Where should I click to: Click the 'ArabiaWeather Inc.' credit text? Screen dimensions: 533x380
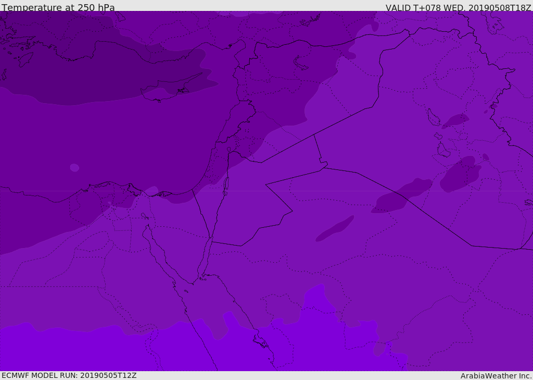click(x=496, y=376)
